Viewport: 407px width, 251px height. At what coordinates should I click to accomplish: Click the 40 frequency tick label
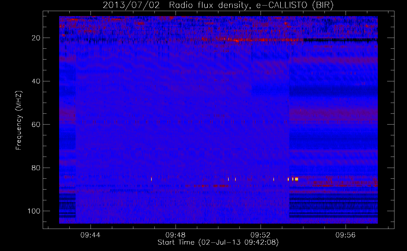[36, 81]
